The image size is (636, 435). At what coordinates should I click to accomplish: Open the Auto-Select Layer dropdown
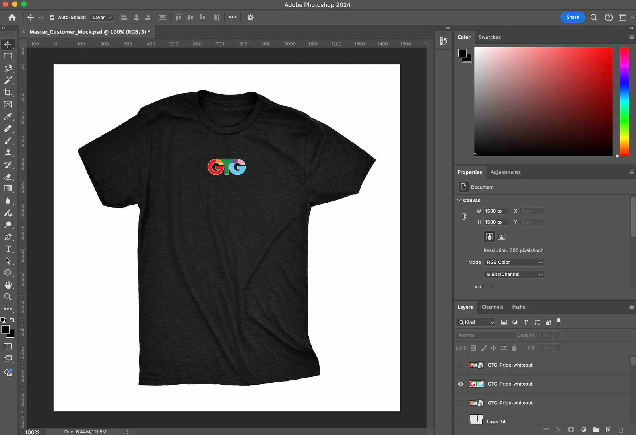[103, 18]
